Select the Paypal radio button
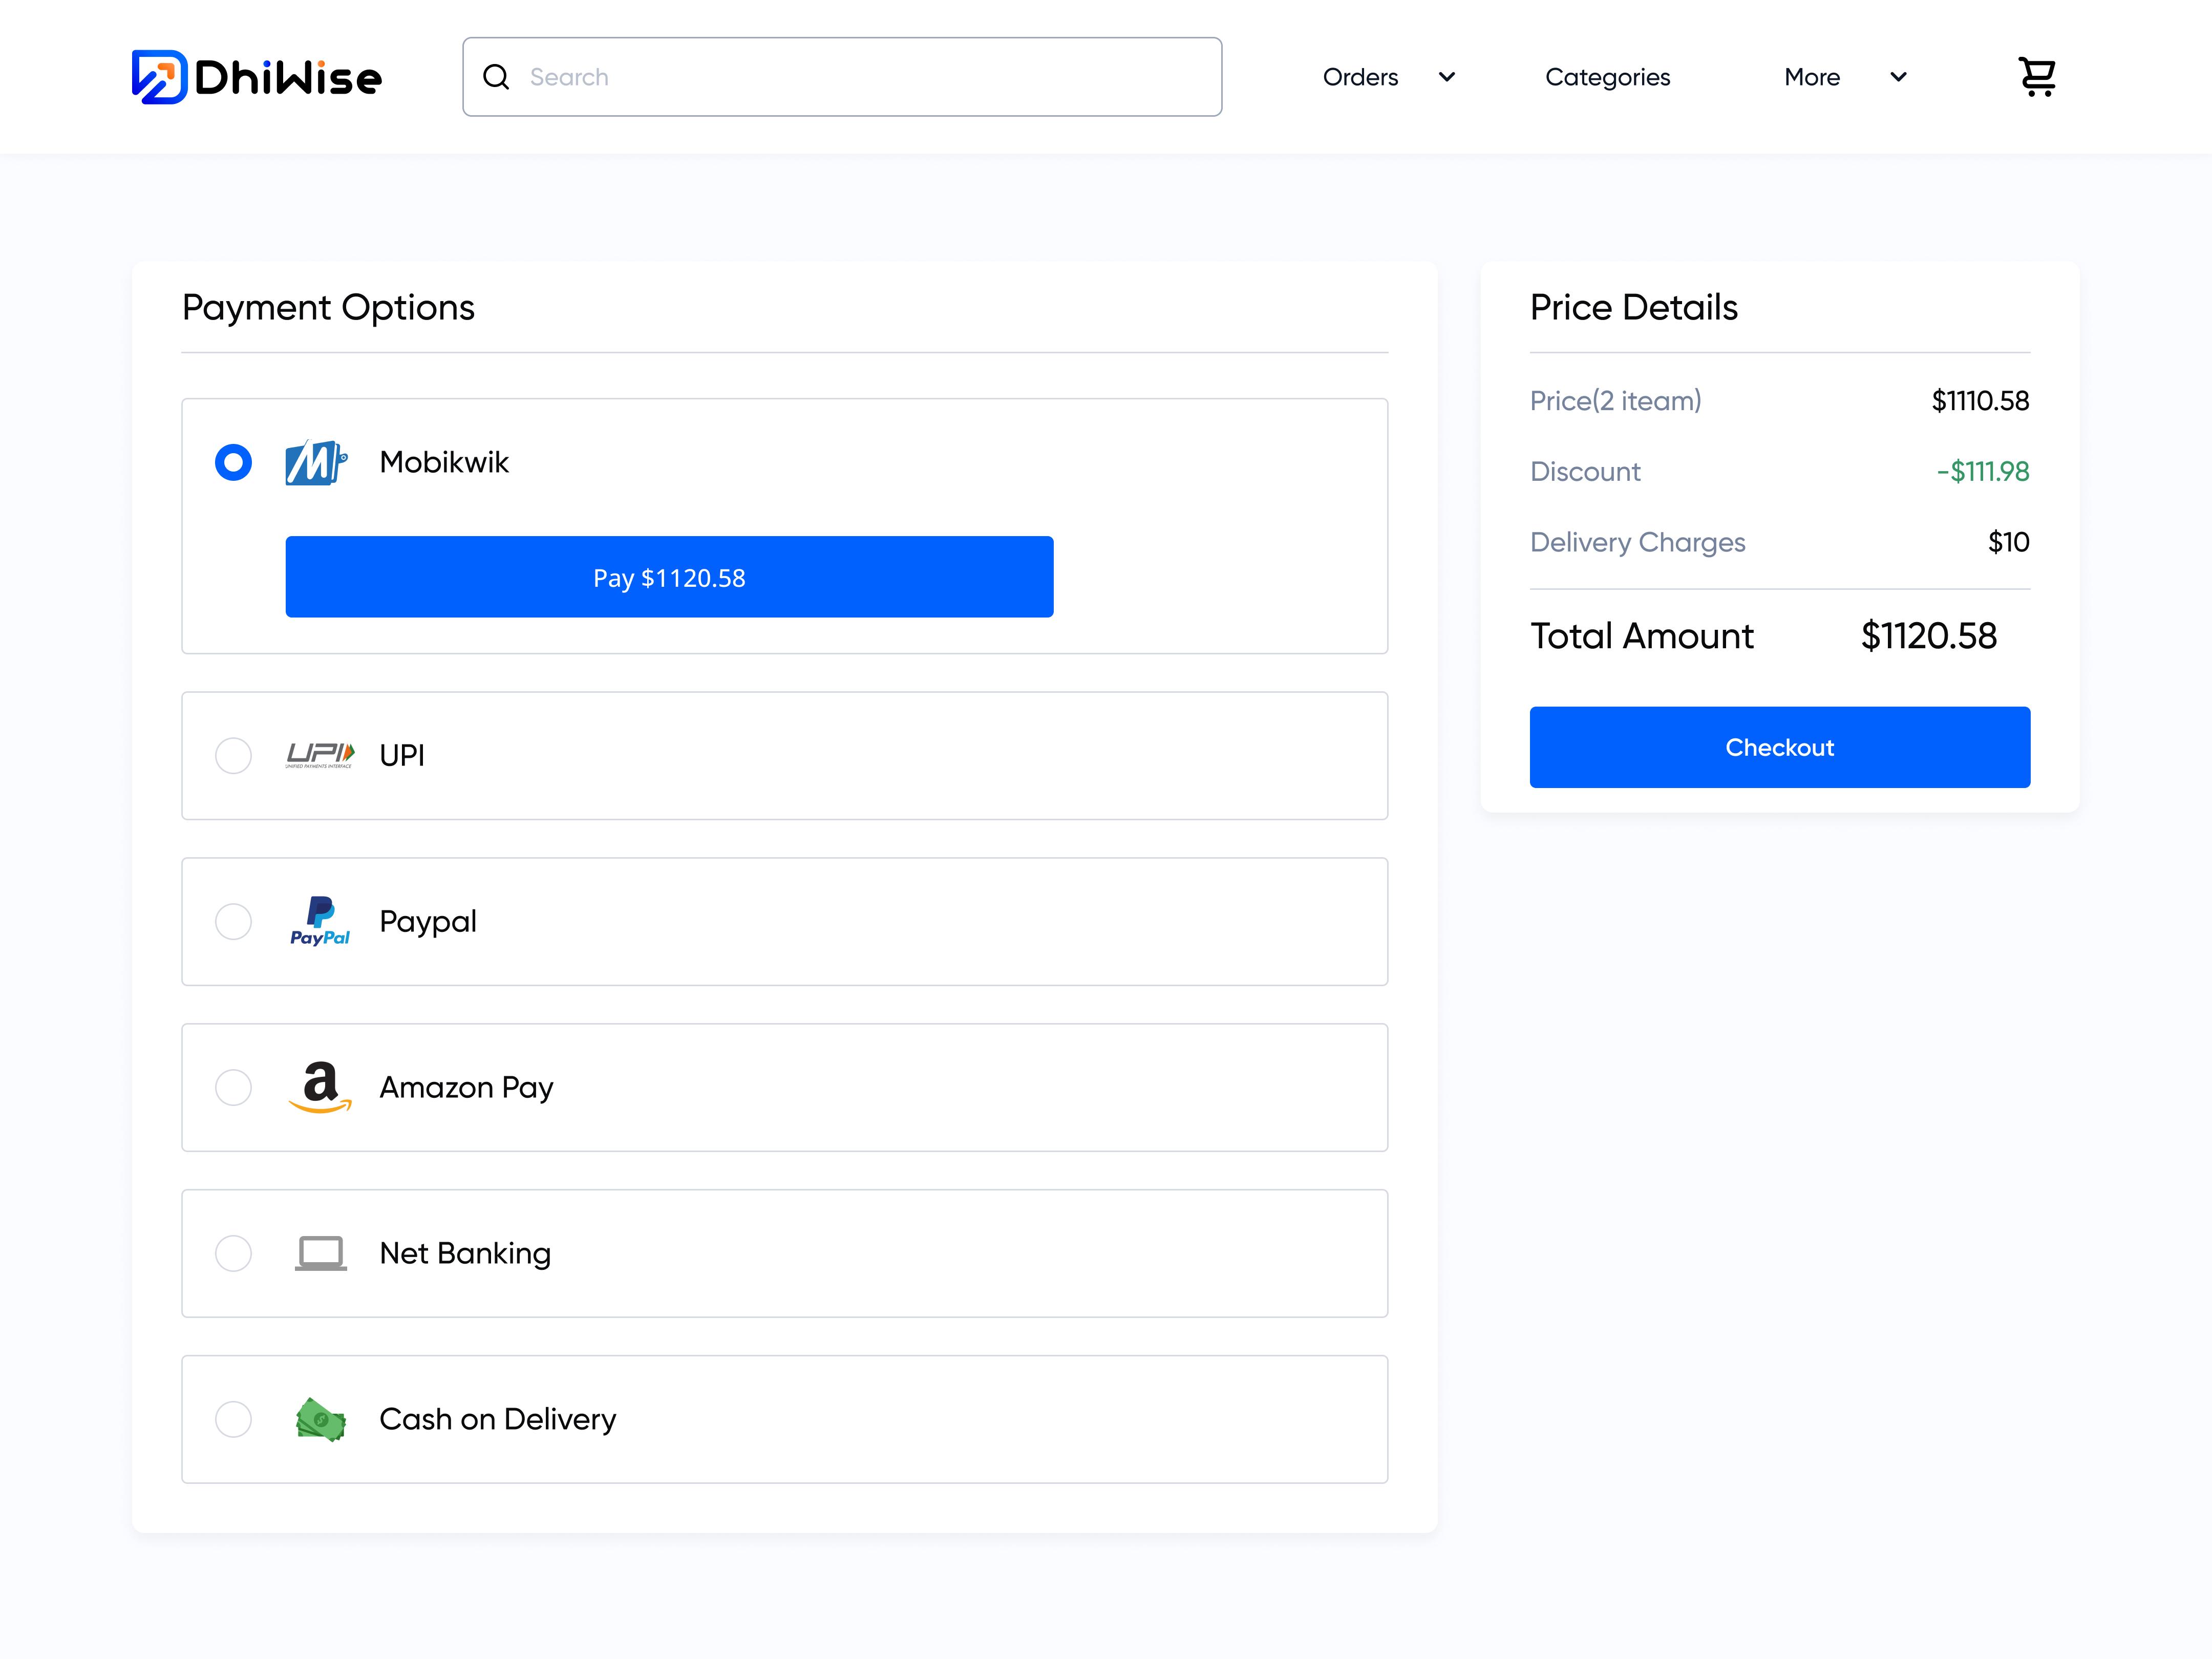 coord(233,921)
